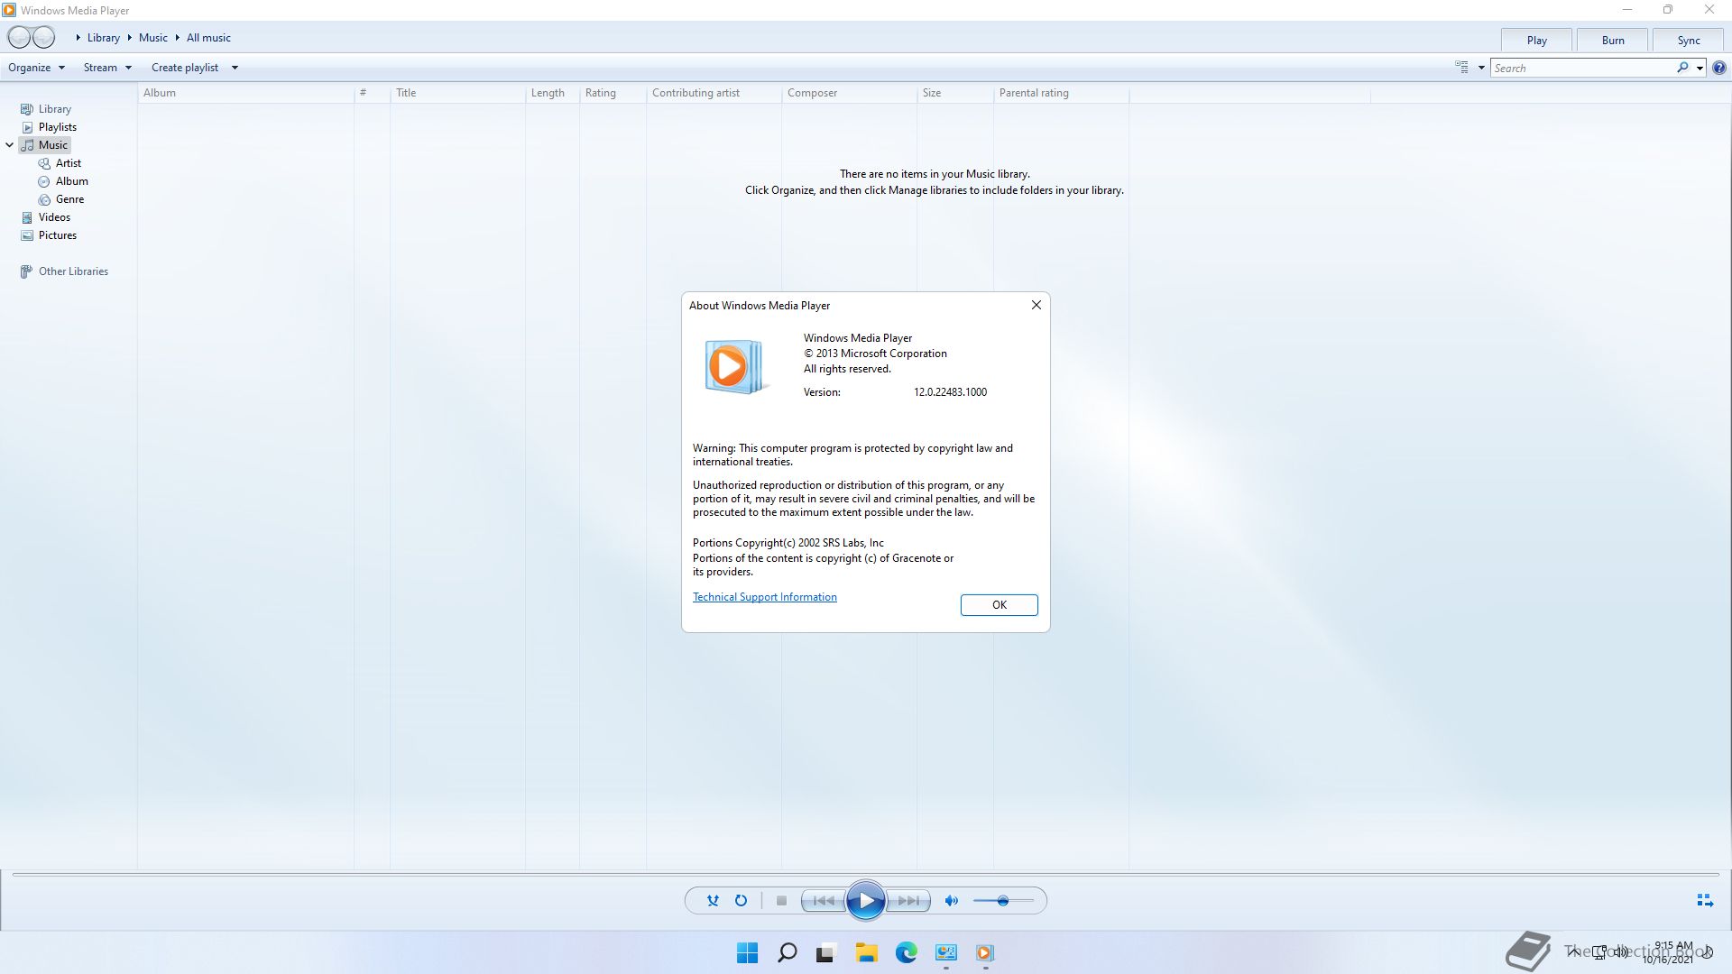The width and height of the screenshot is (1732, 974).
Task: Expand breadcrumb arrow before All music
Action: 178,38
